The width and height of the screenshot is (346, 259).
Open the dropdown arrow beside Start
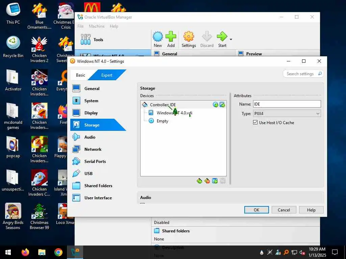coord(231,39)
